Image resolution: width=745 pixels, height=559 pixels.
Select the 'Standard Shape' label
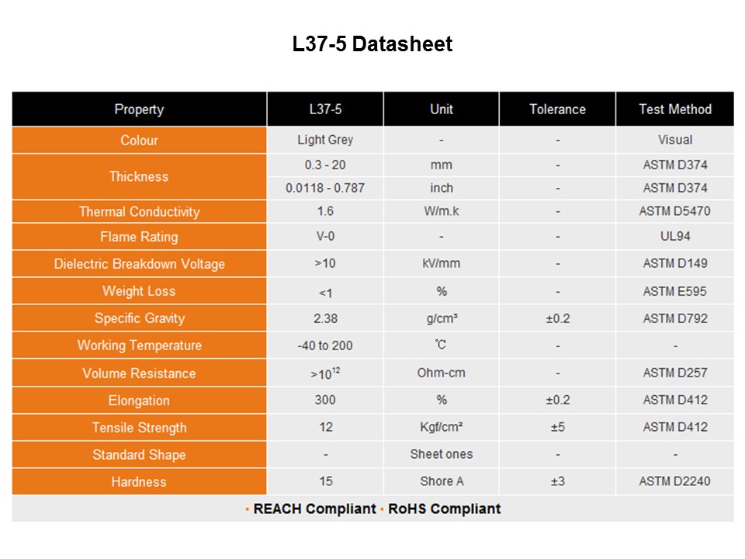click(x=139, y=454)
